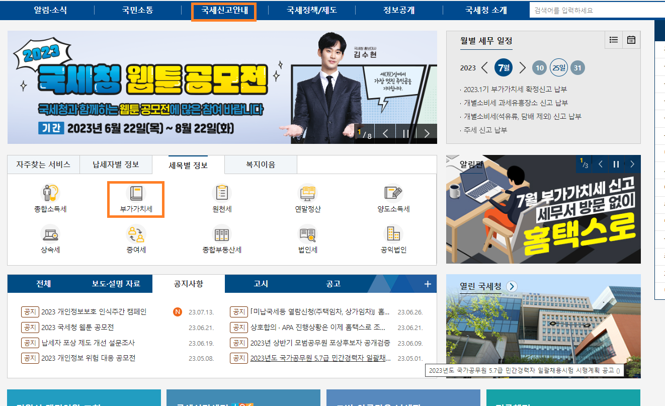Show previous 알림판 slide
Viewport: 665px width, 406px height.
pyautogui.click(x=600, y=164)
